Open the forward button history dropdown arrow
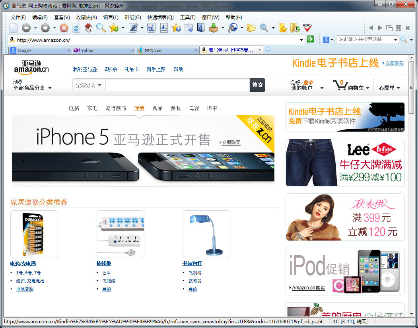Screen dimensions: 418x328 [54, 28]
